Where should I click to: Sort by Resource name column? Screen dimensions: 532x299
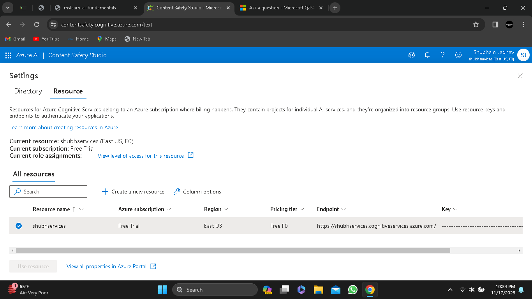point(51,209)
